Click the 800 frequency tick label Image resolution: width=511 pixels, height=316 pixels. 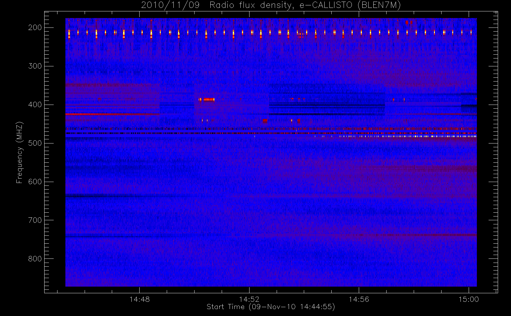click(x=35, y=259)
